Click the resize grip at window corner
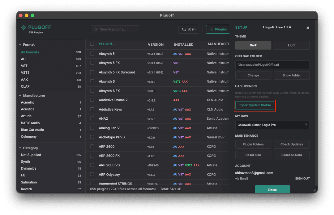The width and height of the screenshot is (334, 215). click(314, 190)
